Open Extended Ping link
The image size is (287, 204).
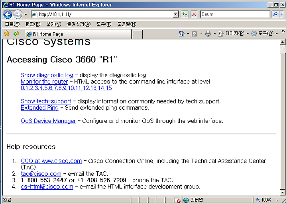[40, 108]
